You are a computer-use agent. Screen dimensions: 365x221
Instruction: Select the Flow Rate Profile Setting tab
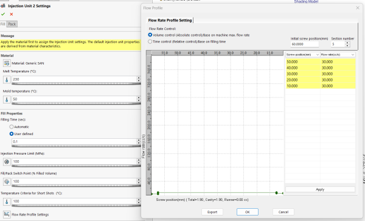click(x=170, y=20)
